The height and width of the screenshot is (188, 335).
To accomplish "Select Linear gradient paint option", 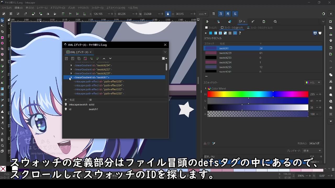I will [215, 33].
